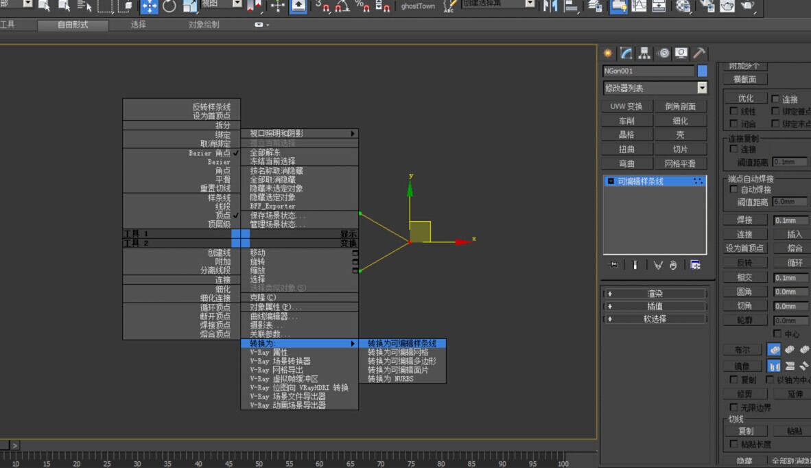Open the Render Setup teapot icon
The image size is (811, 468).
[707, 6]
